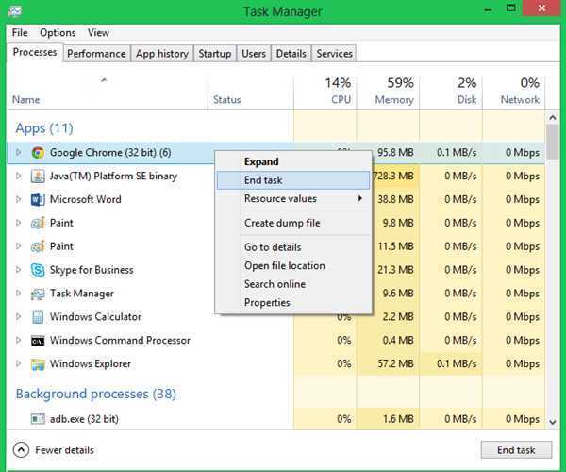Collapse view with Fewer details arrow
This screenshot has width=566, height=472.
point(22,450)
